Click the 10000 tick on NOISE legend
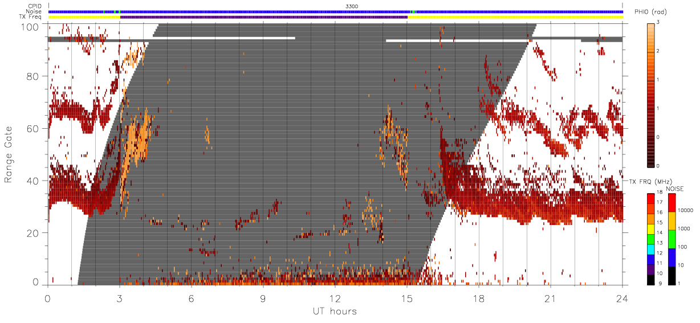Screen dimensions: 700x323 click(x=685, y=211)
